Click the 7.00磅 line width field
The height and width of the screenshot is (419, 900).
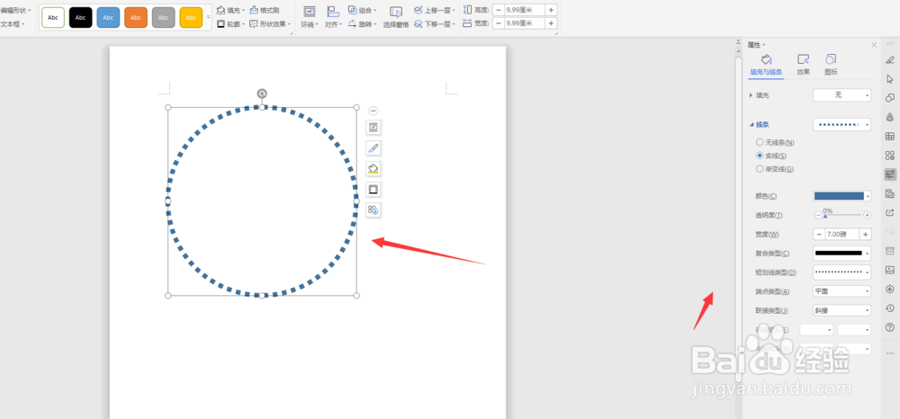coord(842,234)
